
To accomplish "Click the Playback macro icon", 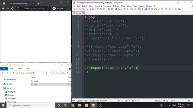I will pyautogui.click(x=173, y=9).
